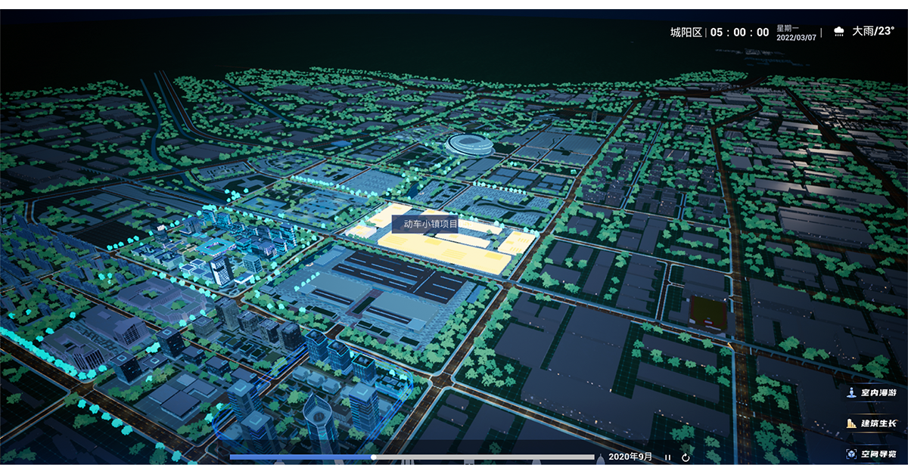The height and width of the screenshot is (474, 908).
Task: Click the space tour (空间导览) cube icon
Action: (851, 454)
